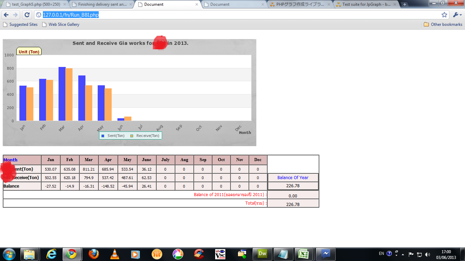Open Dreamweaver from the taskbar
465x261 pixels.
(x=262, y=254)
